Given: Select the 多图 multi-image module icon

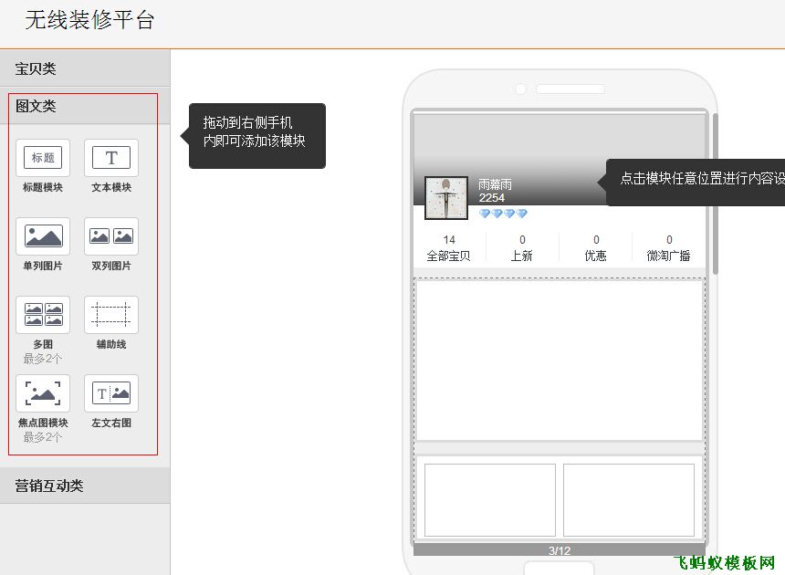Looking at the screenshot, I should click(43, 314).
